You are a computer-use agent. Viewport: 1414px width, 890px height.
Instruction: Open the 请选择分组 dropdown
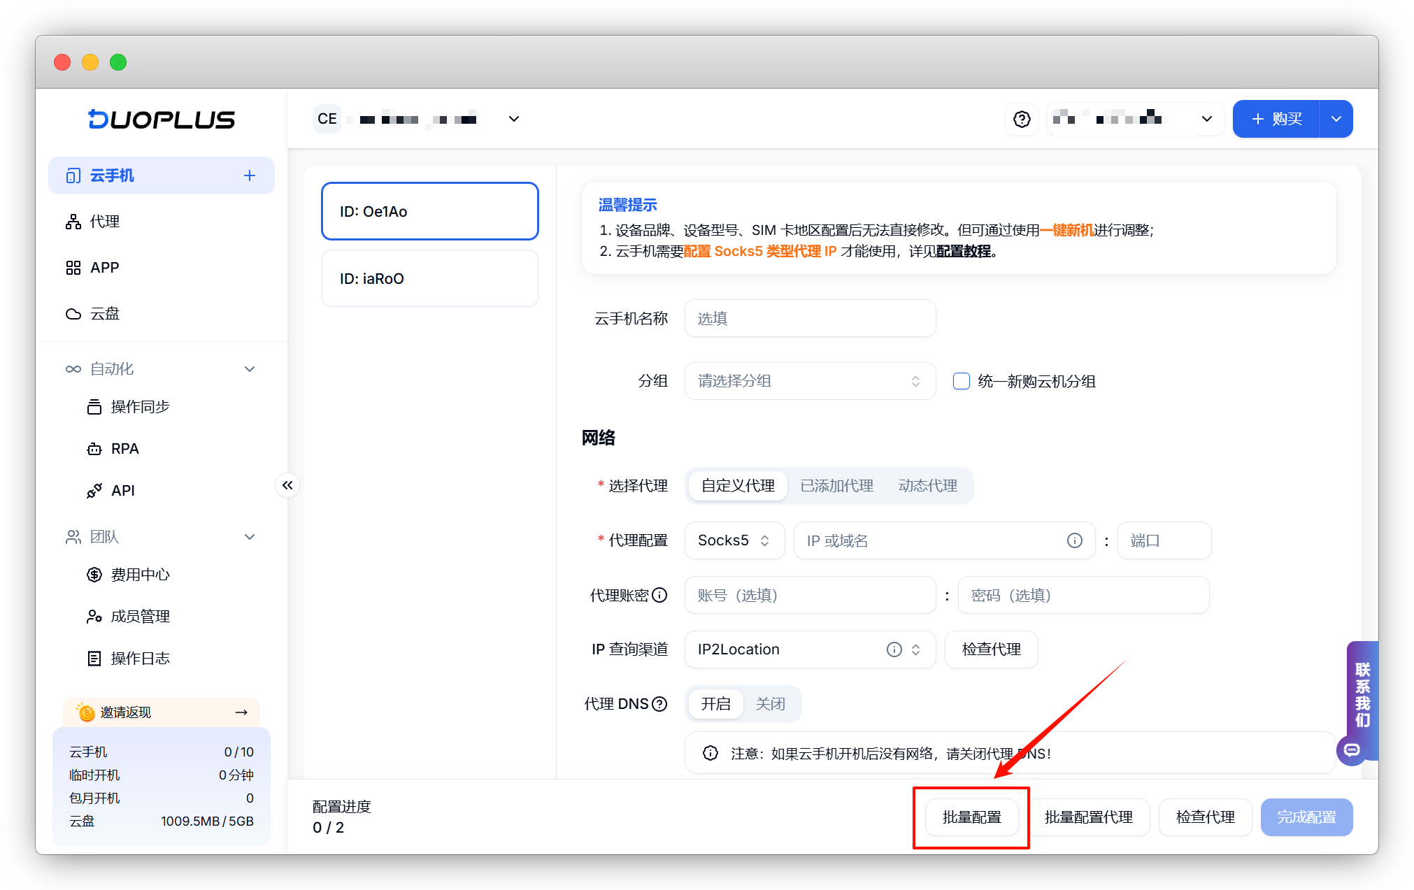click(x=809, y=381)
